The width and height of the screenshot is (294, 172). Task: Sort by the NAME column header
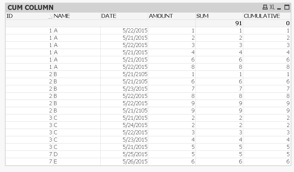pyautogui.click(x=62, y=16)
